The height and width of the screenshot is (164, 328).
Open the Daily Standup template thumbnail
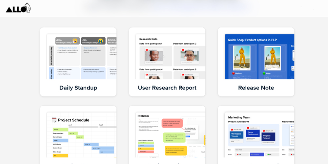[78, 56]
